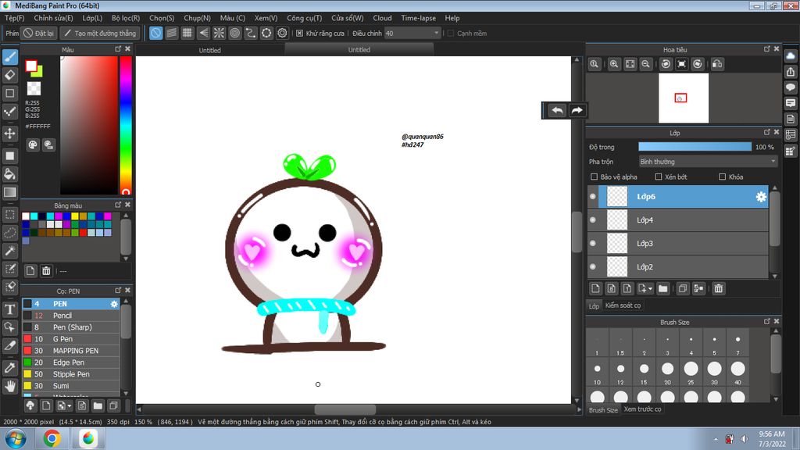This screenshot has height=450, width=800.
Task: Choose the Text tool
Action: (x=9, y=309)
